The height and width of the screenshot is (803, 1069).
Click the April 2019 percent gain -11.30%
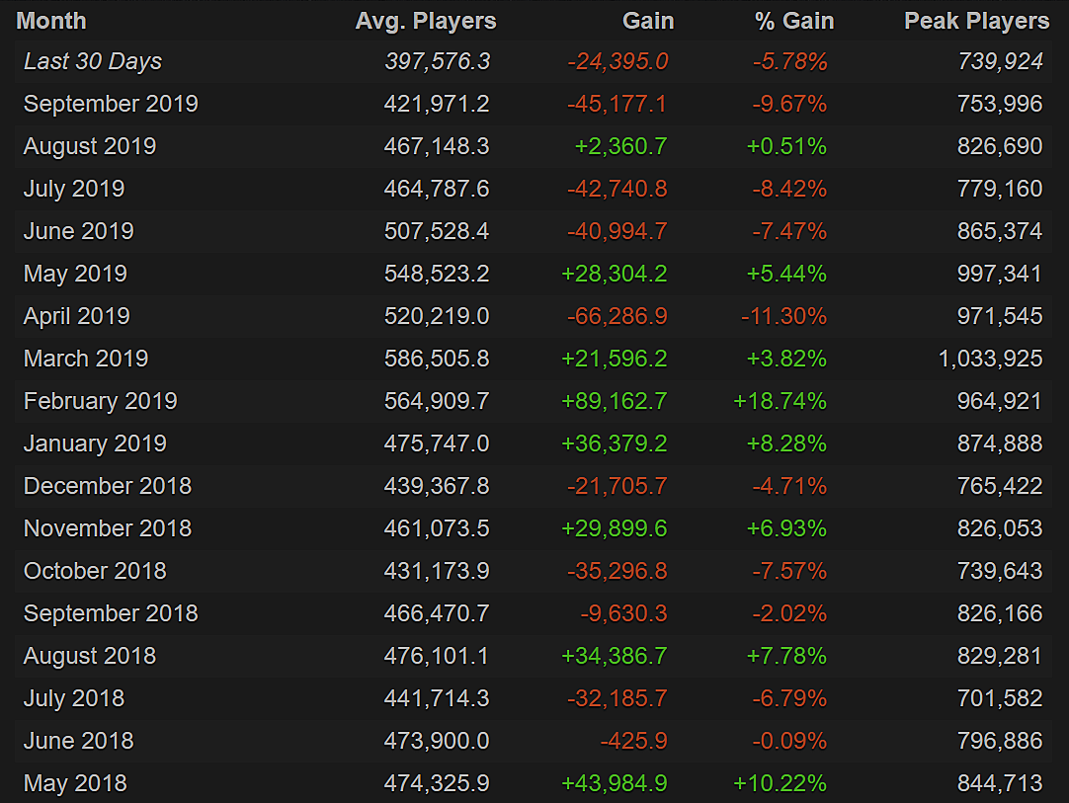783,316
